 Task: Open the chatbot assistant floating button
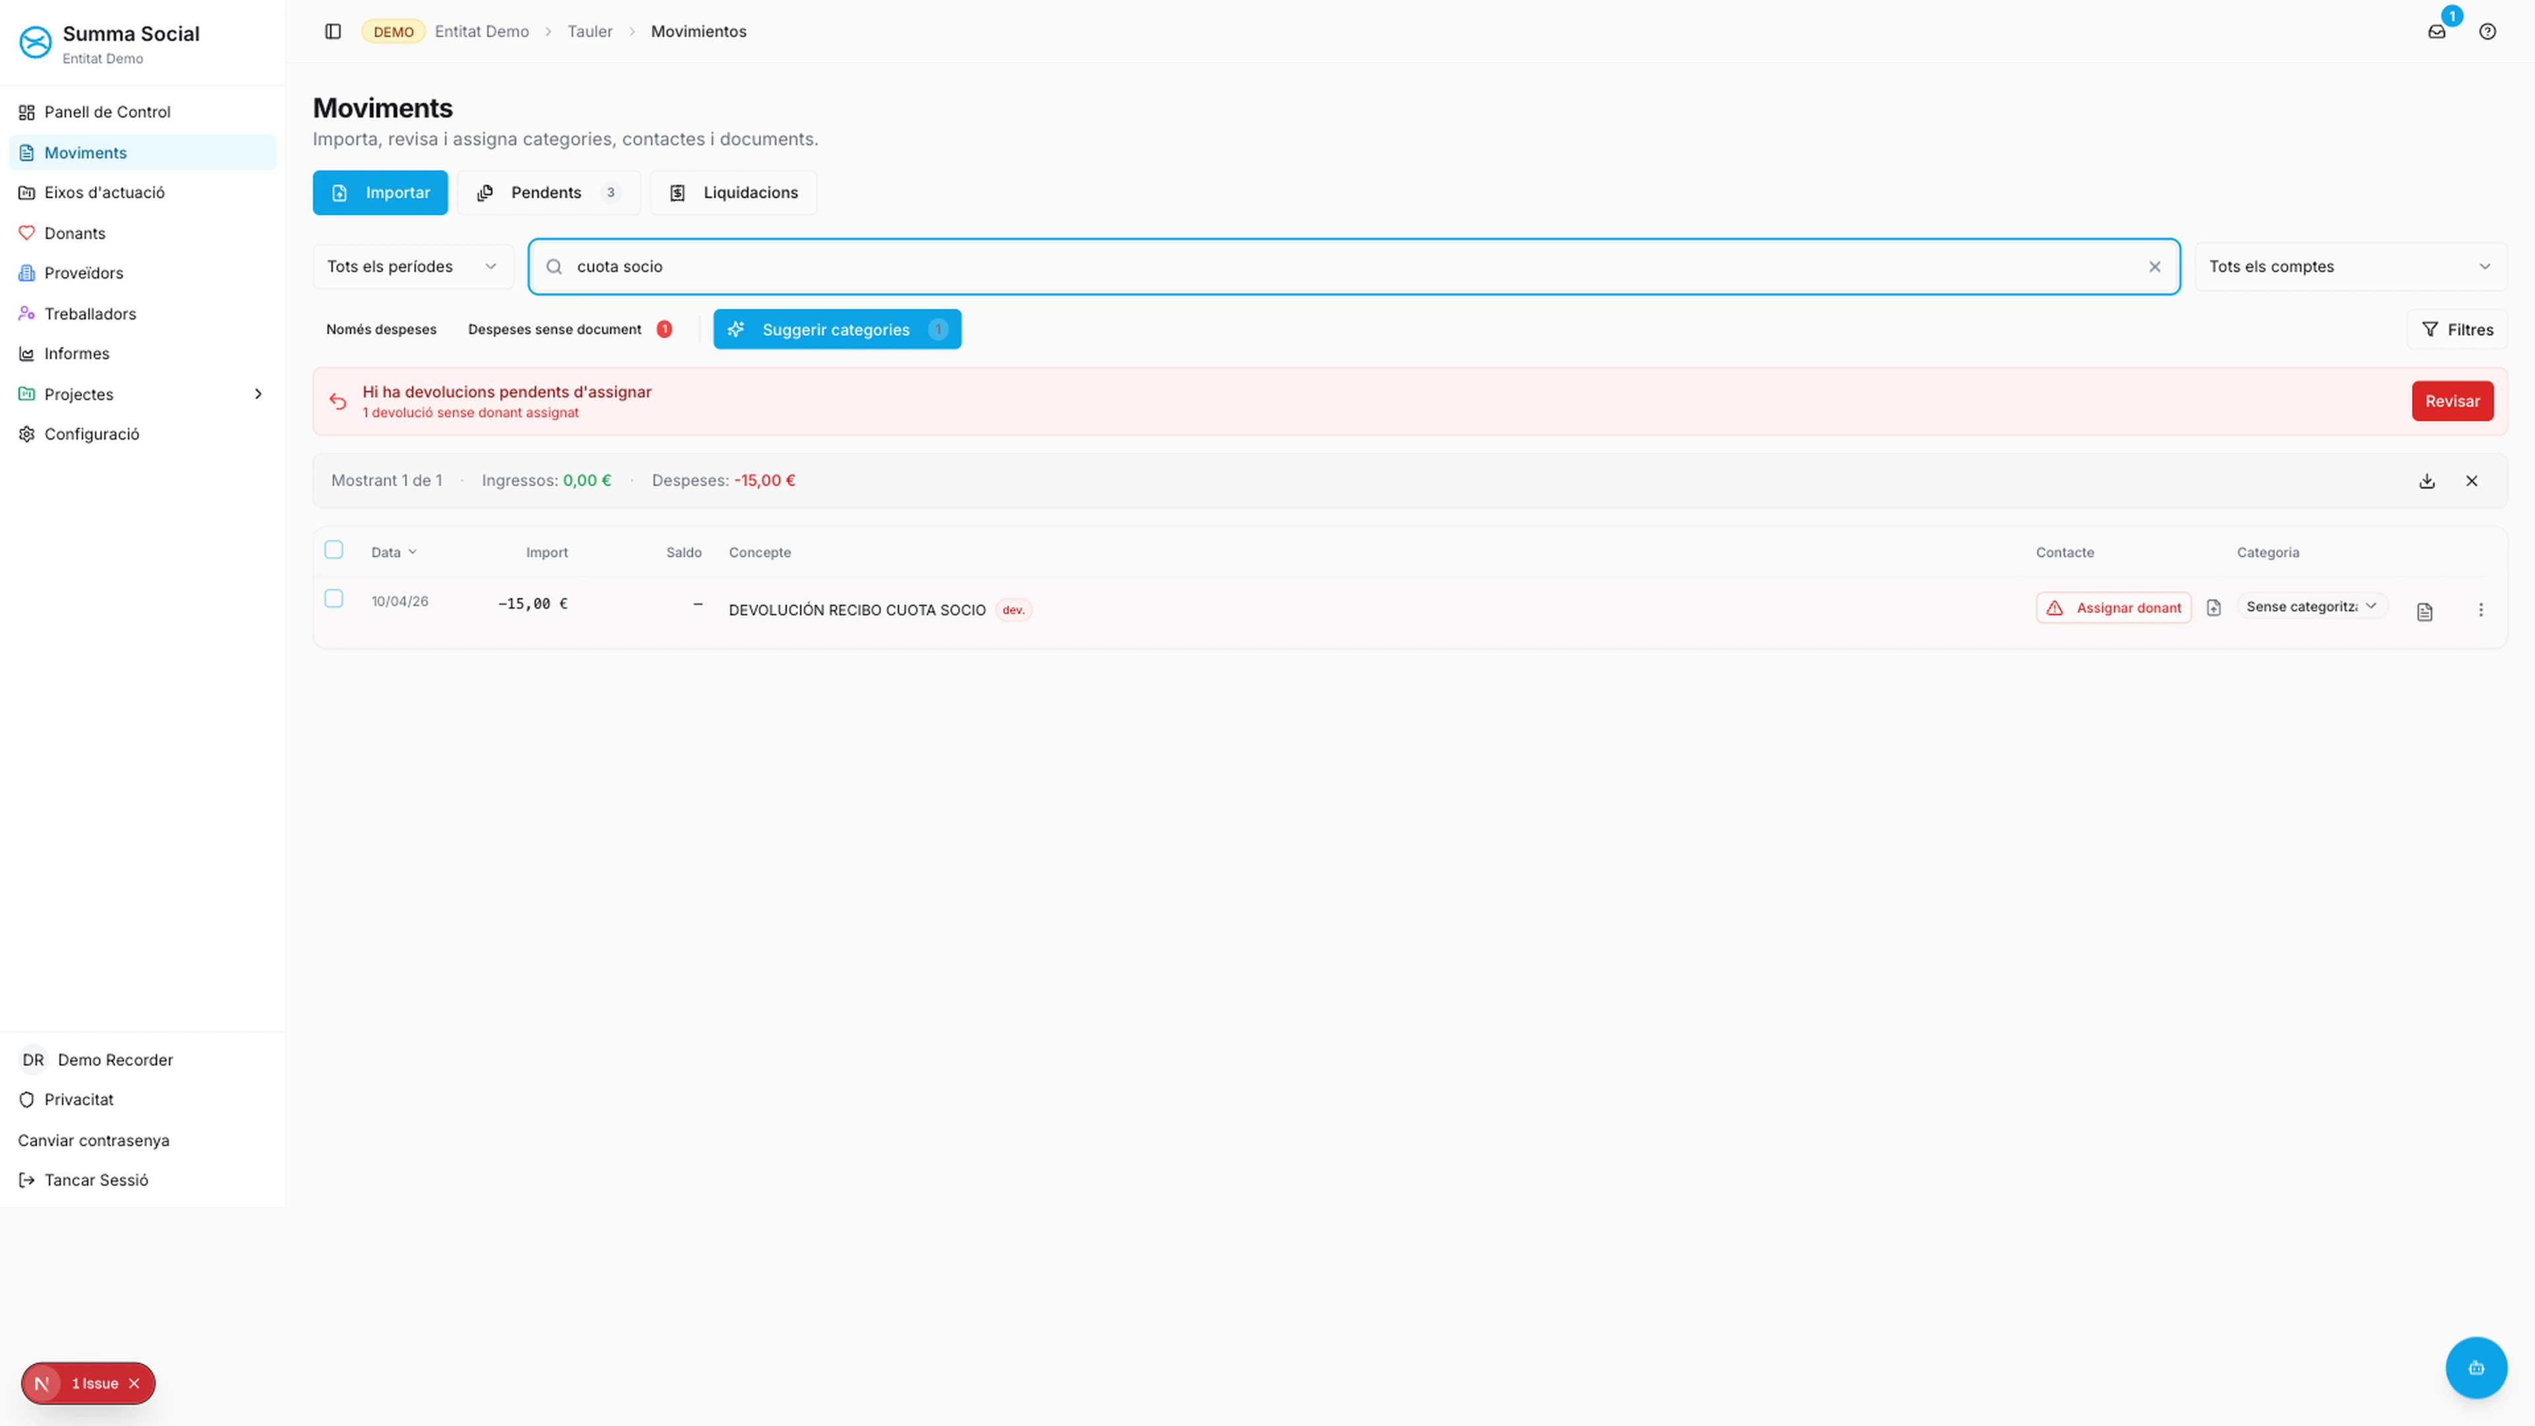pos(2476,1367)
